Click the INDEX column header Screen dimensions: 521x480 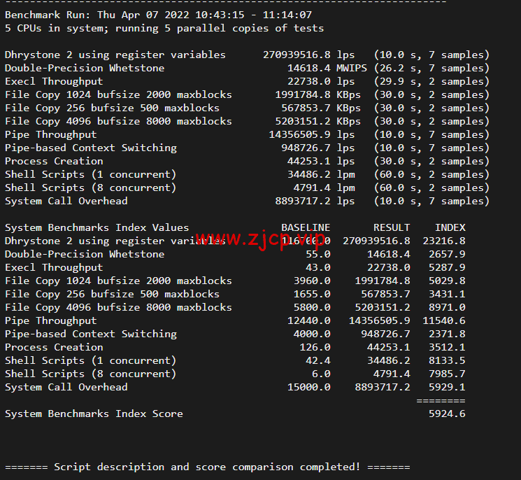[x=450, y=227]
